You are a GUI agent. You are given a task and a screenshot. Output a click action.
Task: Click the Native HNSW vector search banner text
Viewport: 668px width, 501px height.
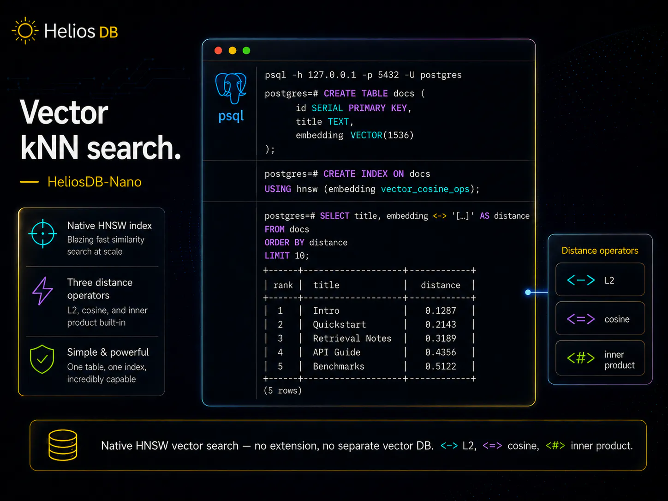[x=268, y=446]
